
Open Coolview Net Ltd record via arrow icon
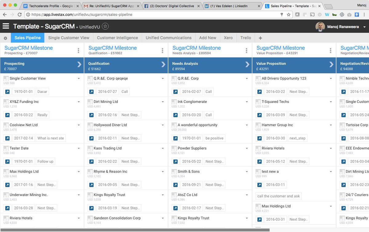[7, 138]
